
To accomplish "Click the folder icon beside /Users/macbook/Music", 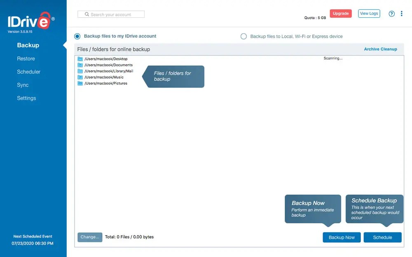I will coord(80,77).
